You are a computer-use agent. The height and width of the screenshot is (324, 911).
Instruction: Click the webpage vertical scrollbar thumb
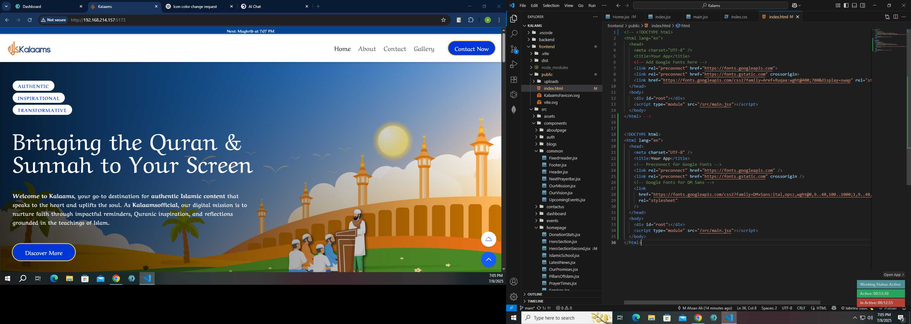[x=504, y=47]
